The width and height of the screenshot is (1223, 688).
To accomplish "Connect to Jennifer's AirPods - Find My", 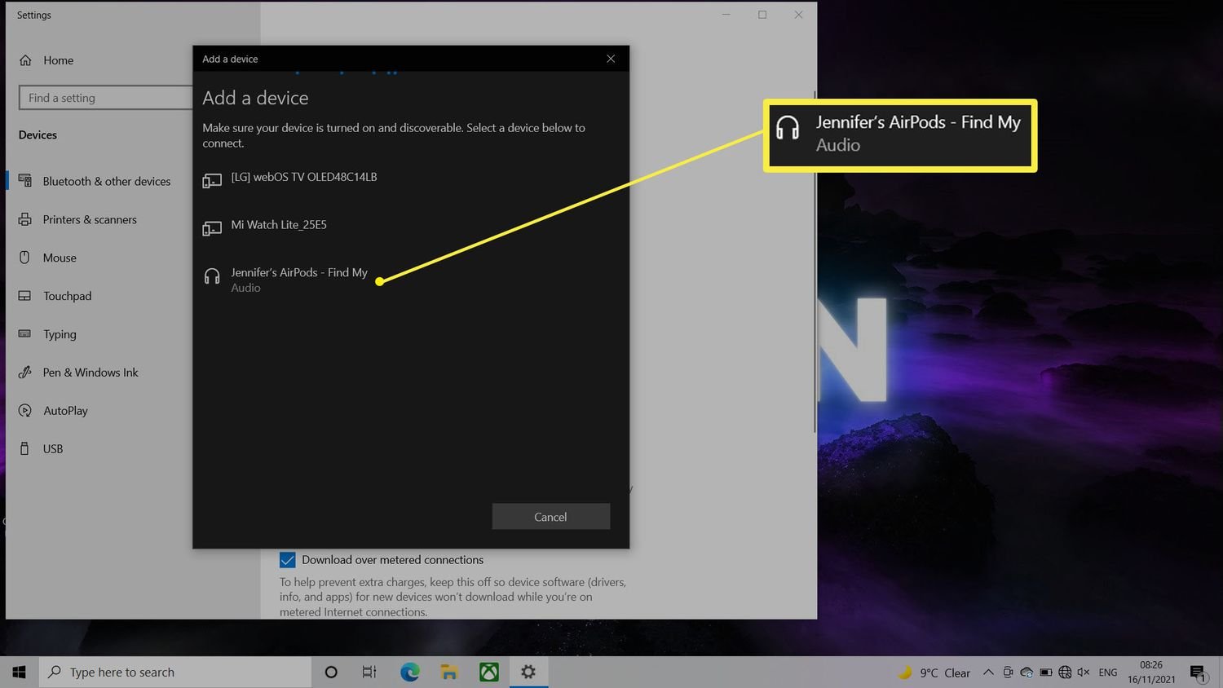I will [298, 279].
